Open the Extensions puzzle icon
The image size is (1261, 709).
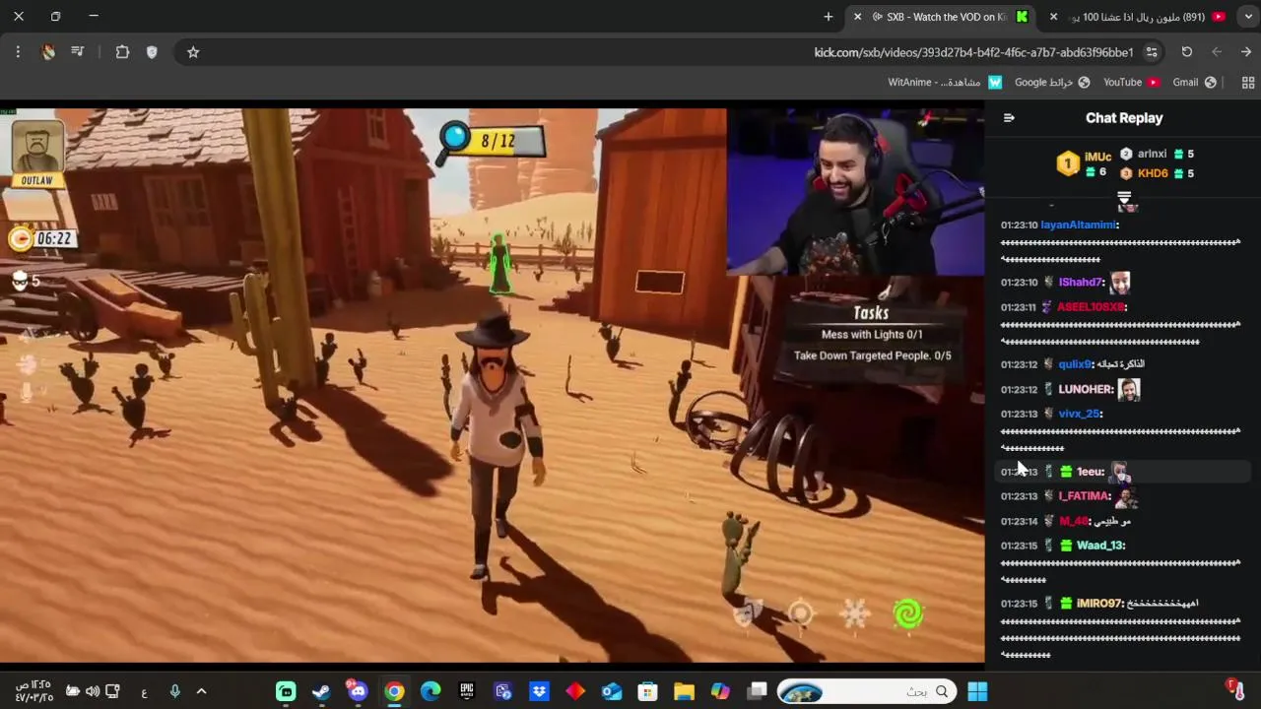point(122,52)
